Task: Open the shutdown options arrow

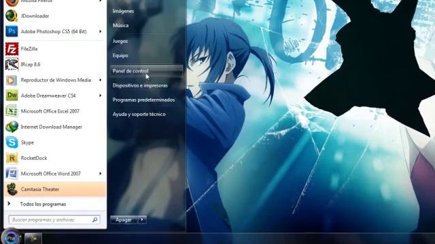Action: pyautogui.click(x=142, y=220)
